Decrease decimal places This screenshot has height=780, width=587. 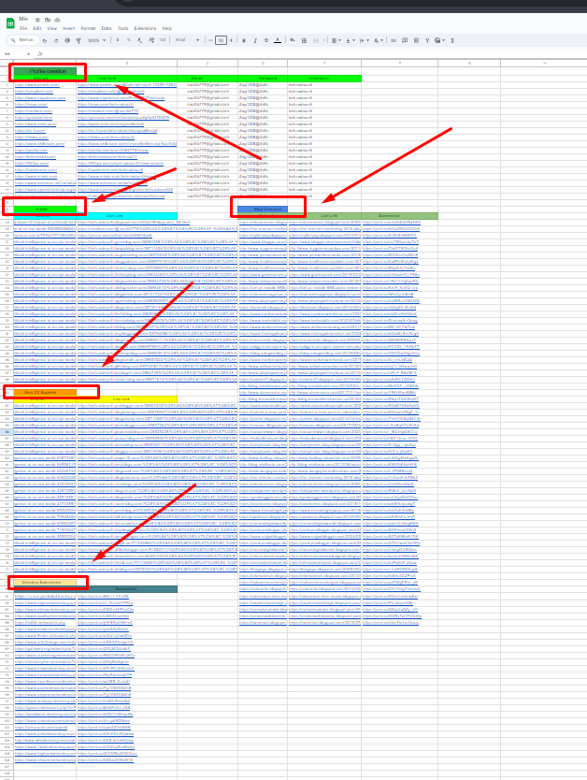pyautogui.click(x=139, y=40)
